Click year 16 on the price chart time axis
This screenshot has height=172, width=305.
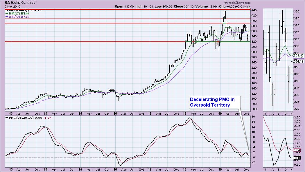115,114
